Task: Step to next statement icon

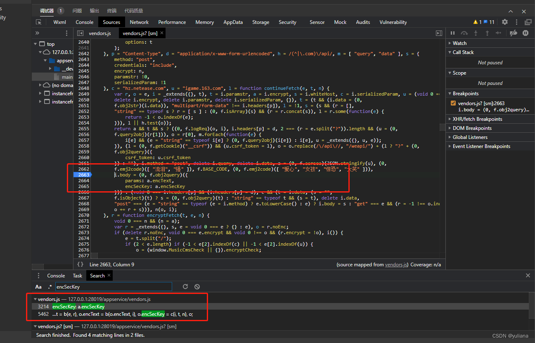Action: 498,33
